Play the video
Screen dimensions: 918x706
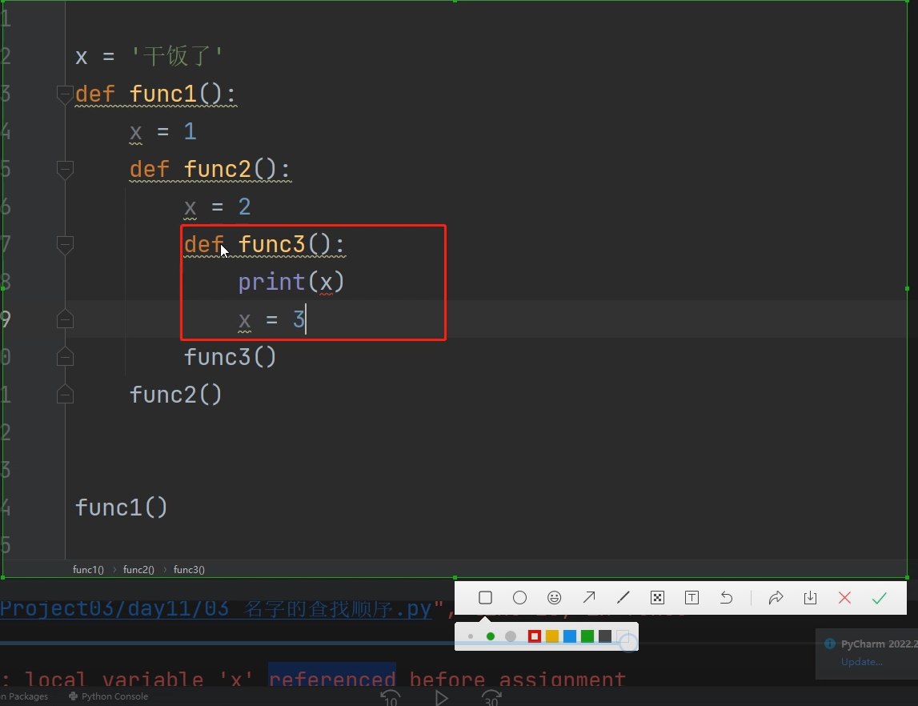click(442, 698)
